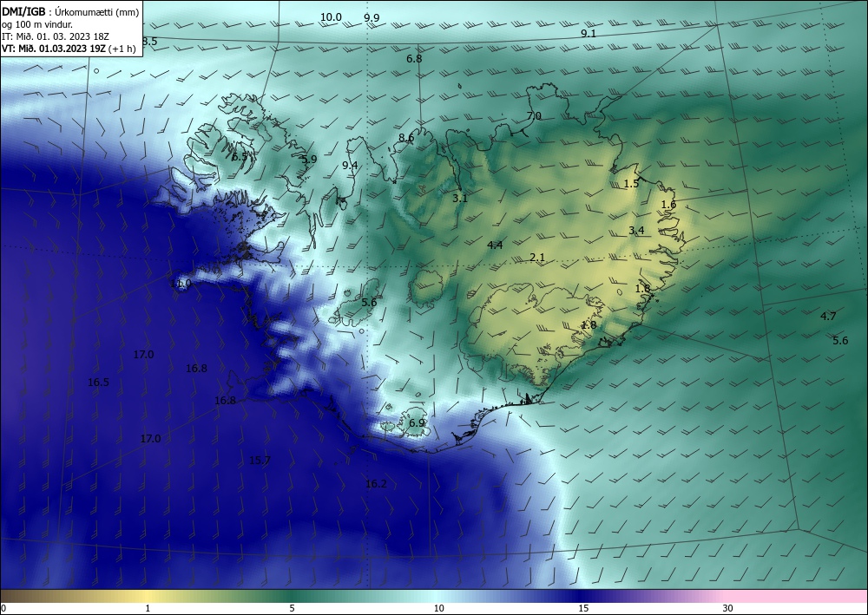Screen dimensions: 868x615
Task: Click the 6.5 value in the Westfjords
Action: pos(240,157)
